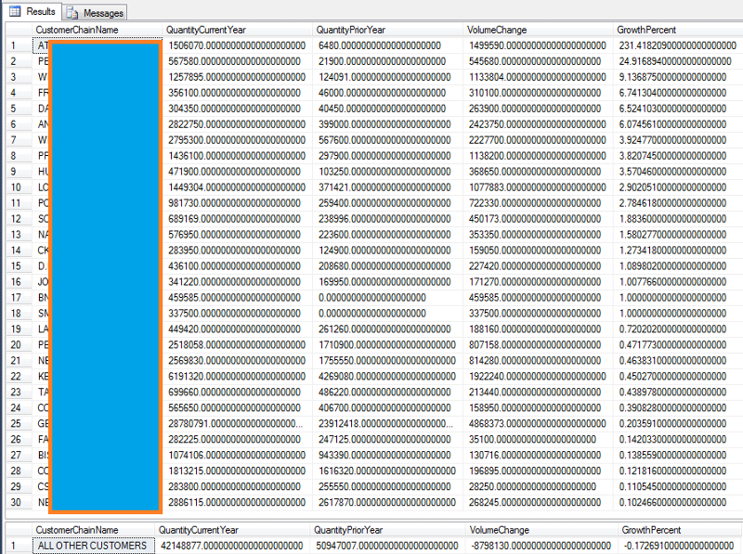Click row 17's zero QuantityPriorYear cell
This screenshot has height=554, width=743.
coord(388,297)
